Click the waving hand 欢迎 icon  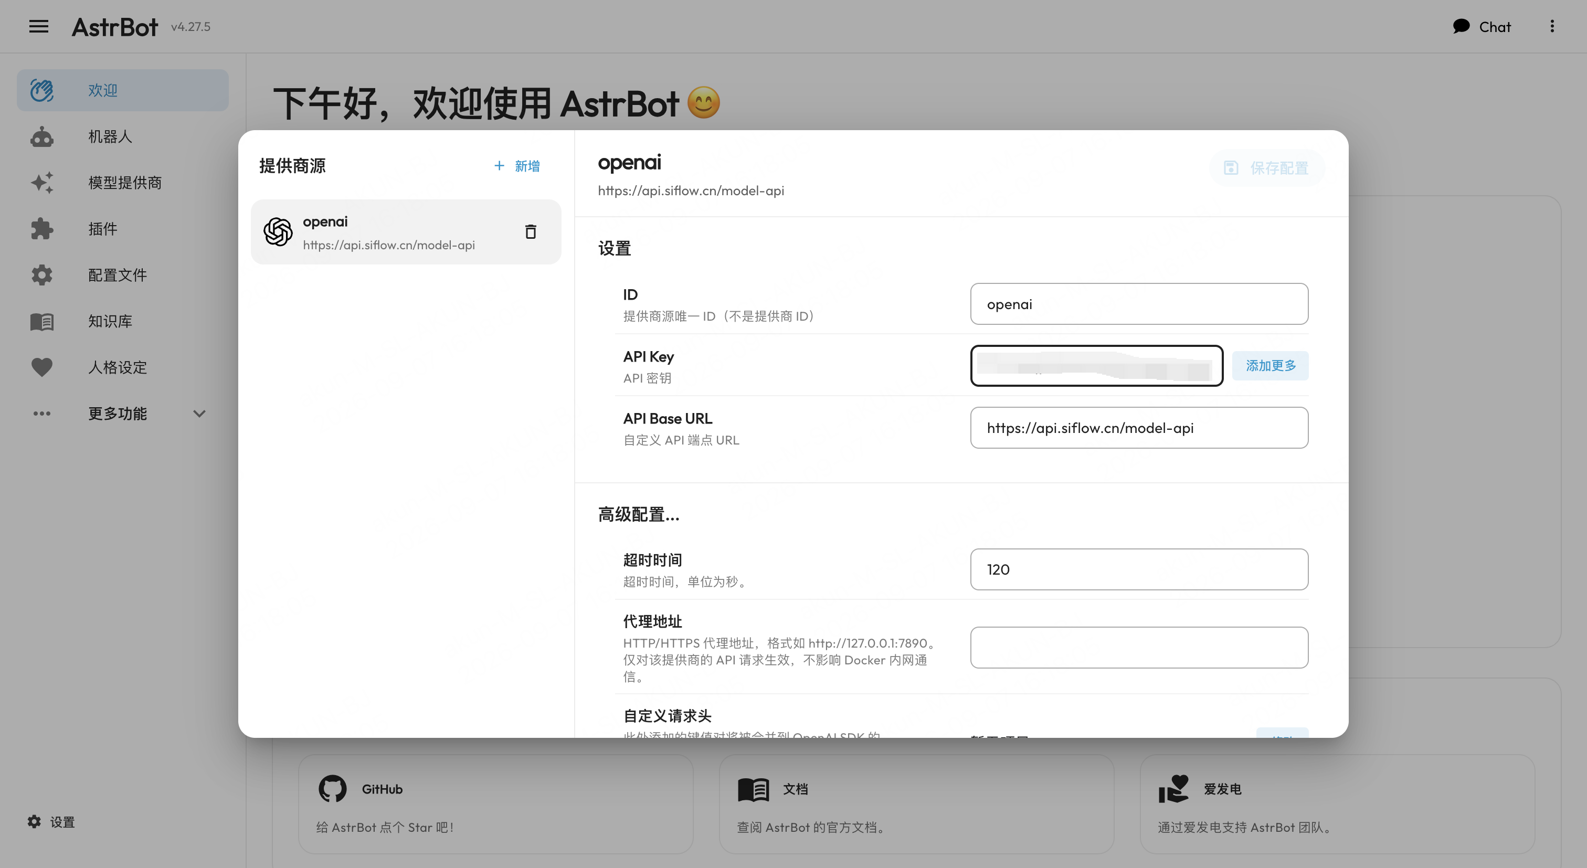click(42, 91)
